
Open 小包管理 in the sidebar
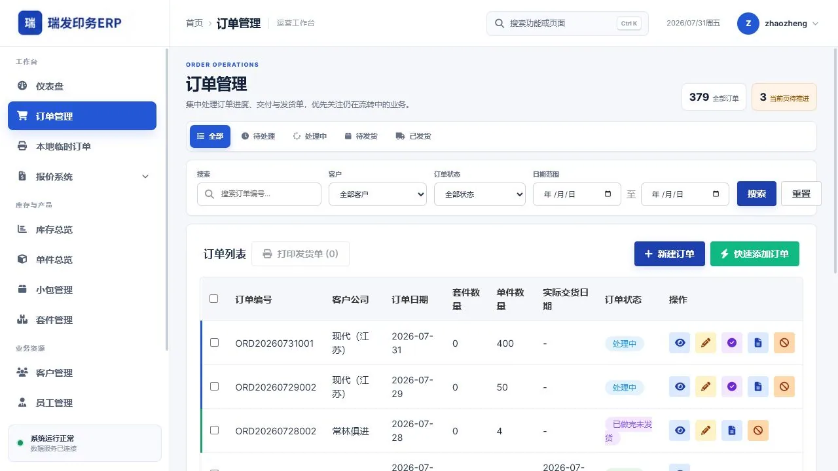click(82, 290)
